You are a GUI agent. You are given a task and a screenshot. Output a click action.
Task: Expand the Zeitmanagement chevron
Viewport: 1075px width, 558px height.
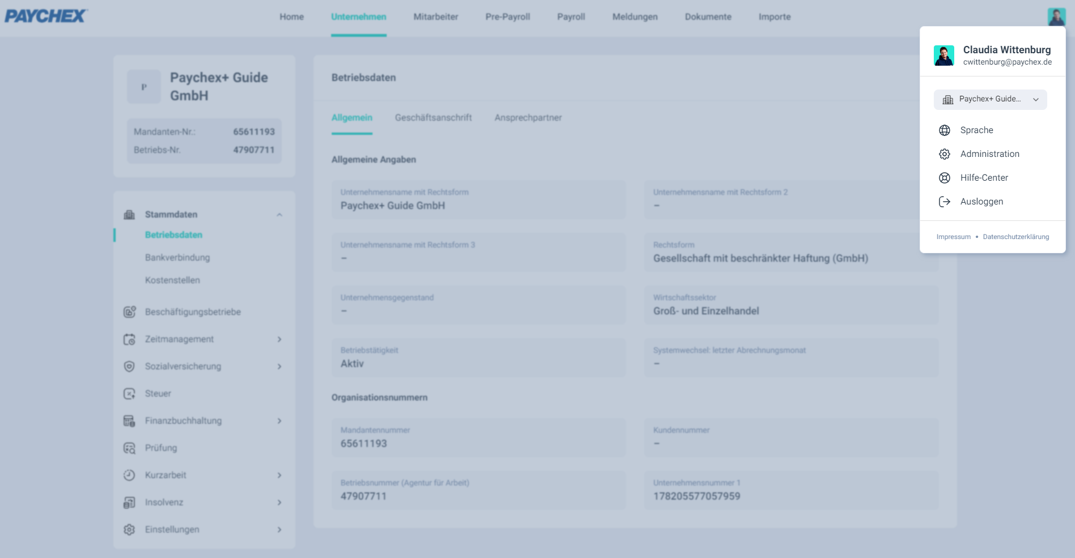tap(280, 339)
